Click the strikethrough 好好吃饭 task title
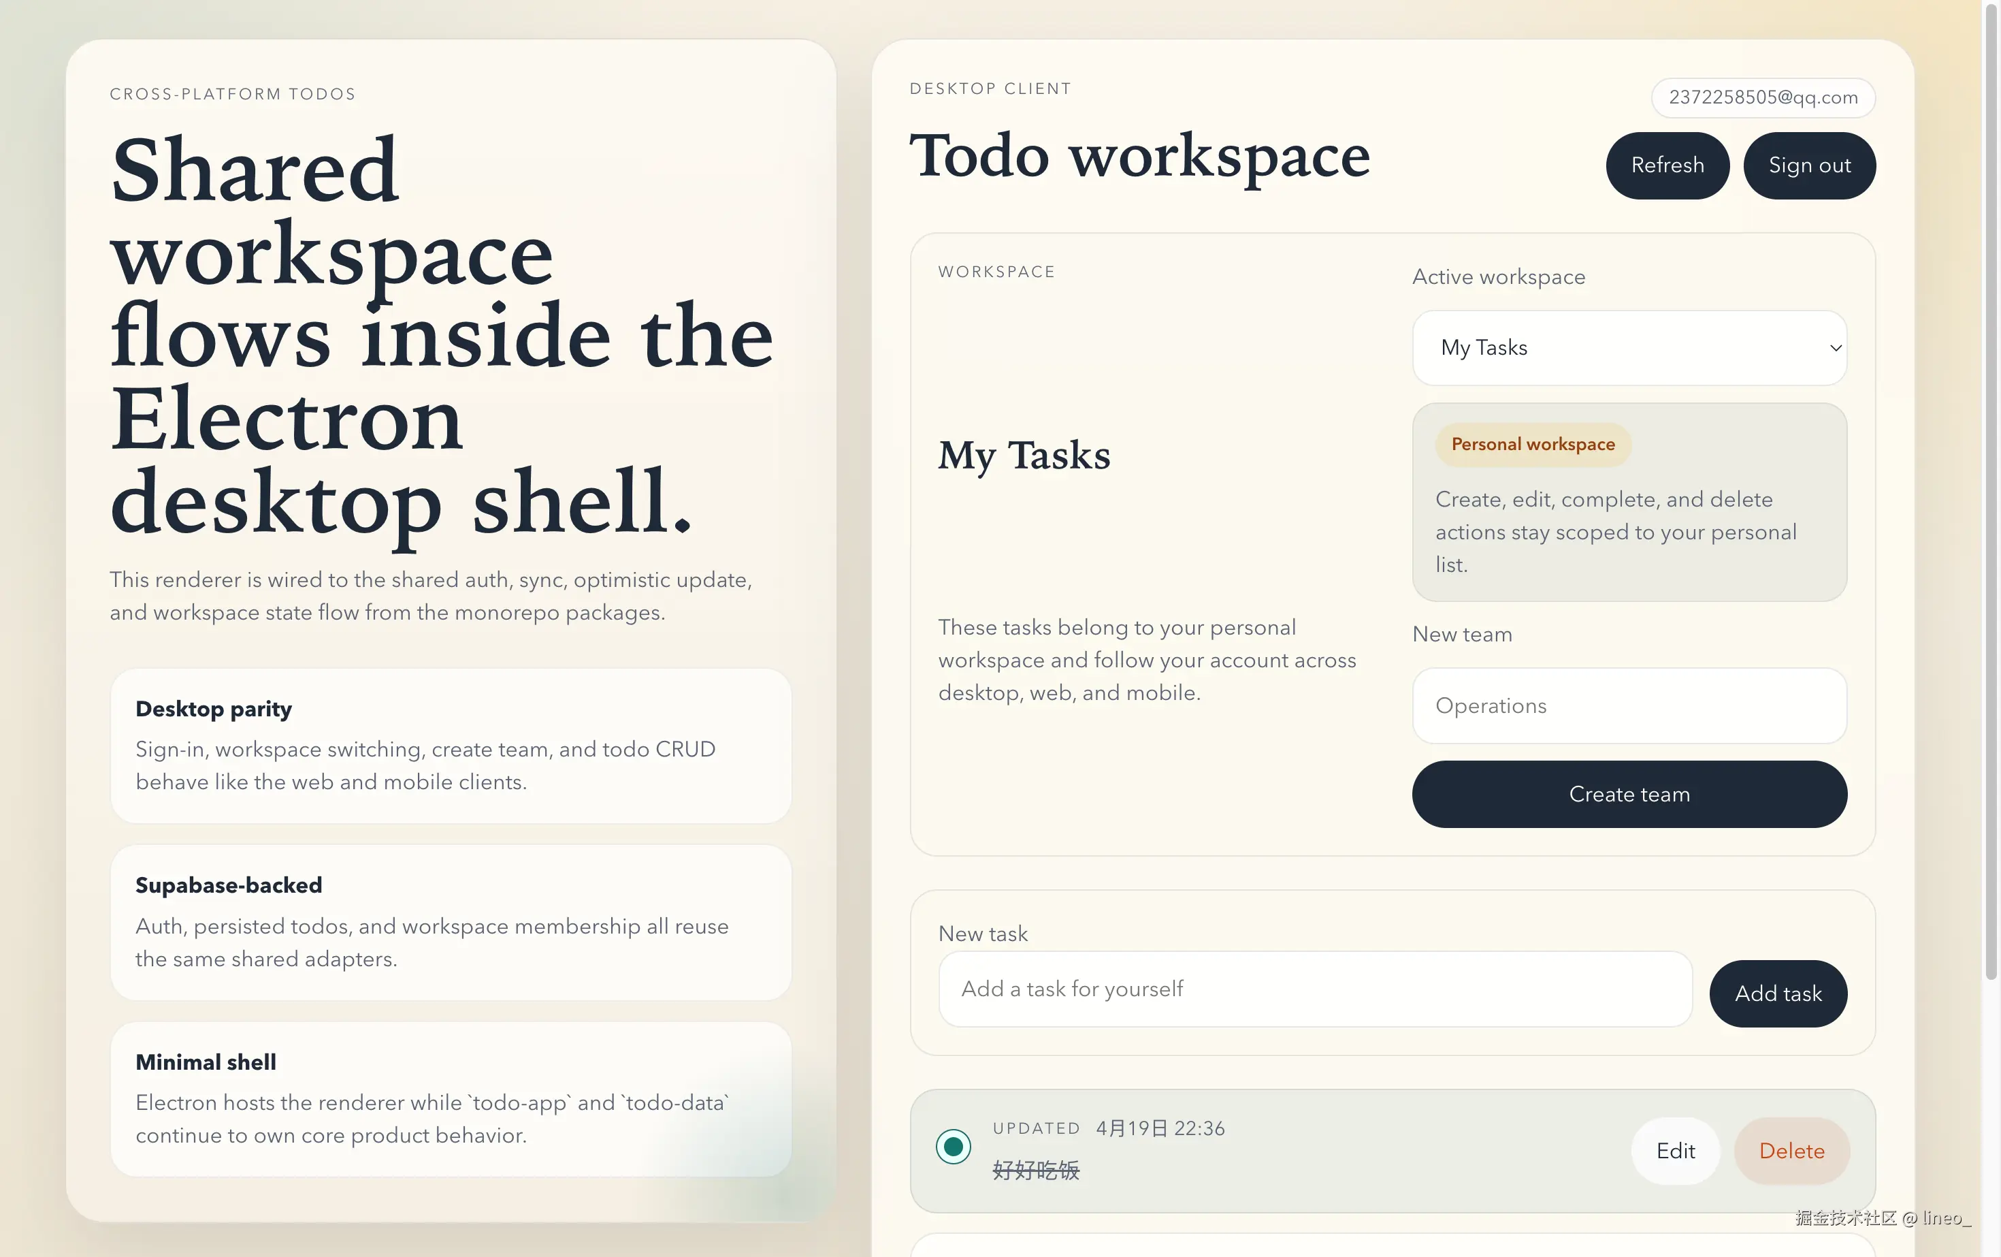The height and width of the screenshot is (1257, 2001). pyautogui.click(x=1035, y=1171)
